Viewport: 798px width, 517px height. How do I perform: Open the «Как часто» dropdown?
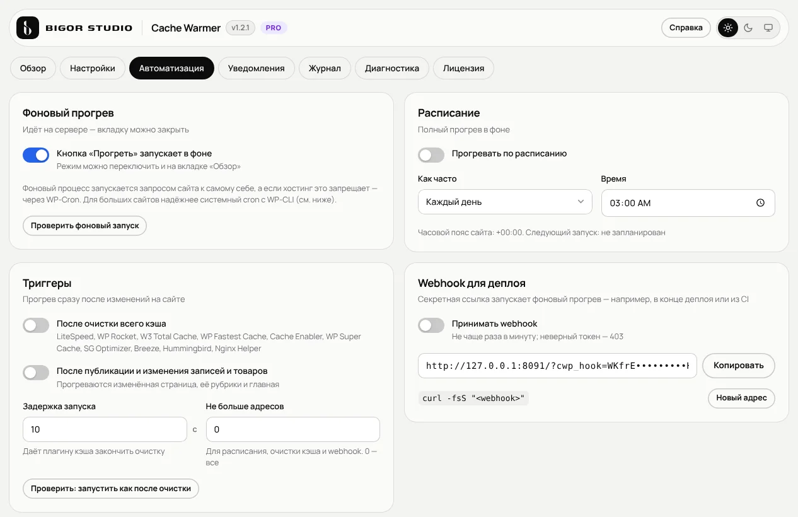(505, 202)
